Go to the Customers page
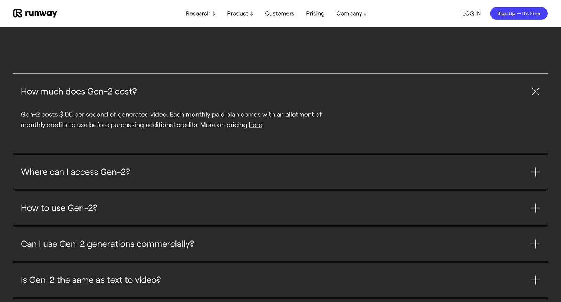 tap(279, 13)
